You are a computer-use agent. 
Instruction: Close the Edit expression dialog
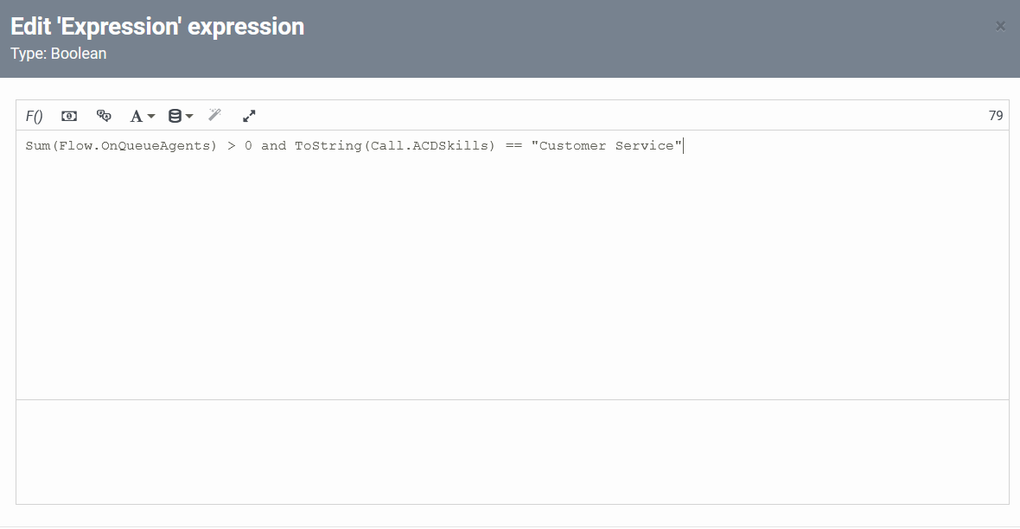coord(1001,26)
